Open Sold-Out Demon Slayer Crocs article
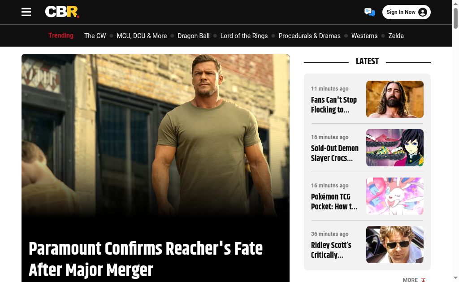459x282 pixels. (334, 153)
